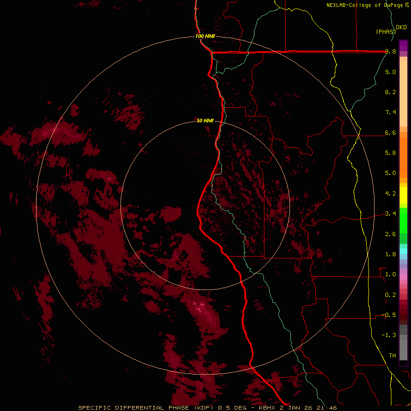This screenshot has height=411, width=411.
Task: Click the yellow swatch in the color bar
Action: pyautogui.click(x=403, y=195)
